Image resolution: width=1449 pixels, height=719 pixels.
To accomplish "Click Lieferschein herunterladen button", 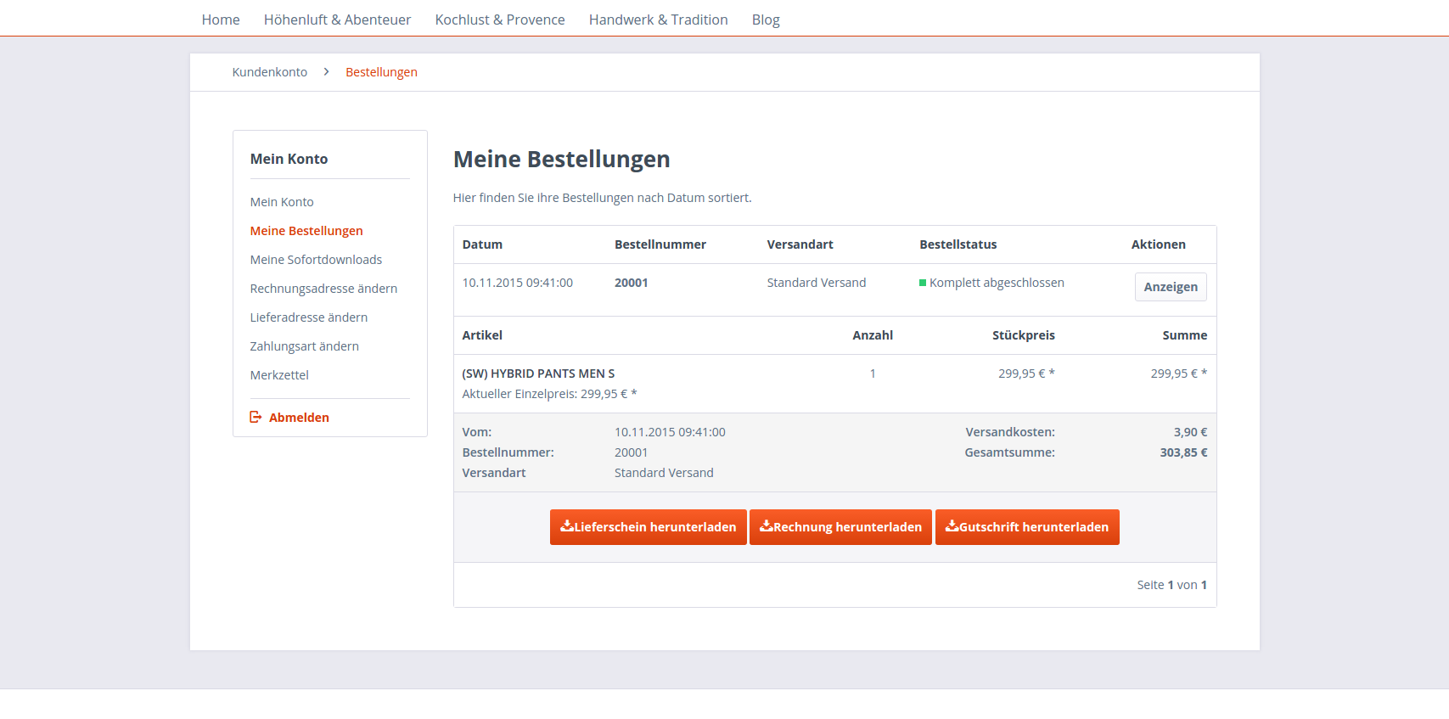I will tap(649, 527).
